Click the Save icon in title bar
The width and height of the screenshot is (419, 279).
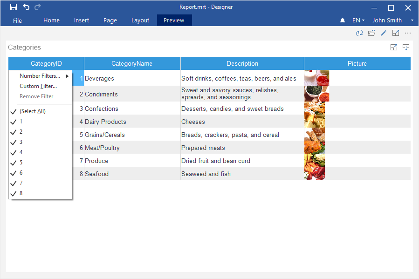[x=14, y=7]
